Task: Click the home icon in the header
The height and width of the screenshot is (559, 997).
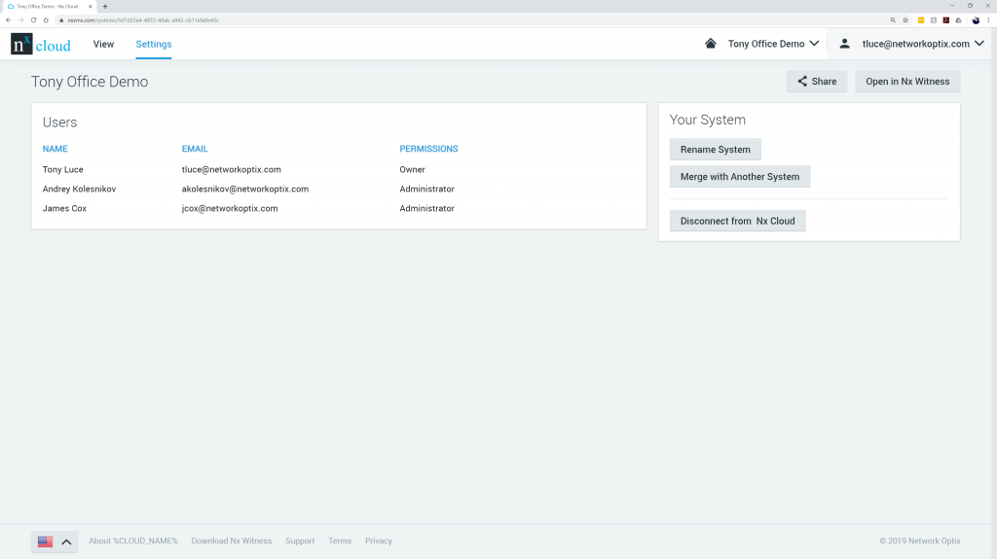Action: (x=710, y=43)
